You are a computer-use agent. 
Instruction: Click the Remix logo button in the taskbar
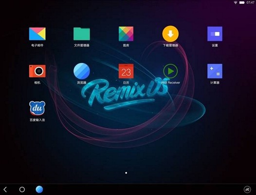247,190
